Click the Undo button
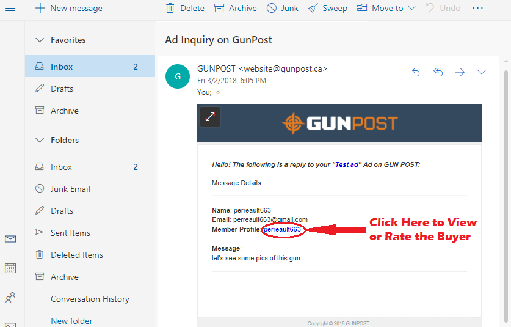Screen dimensions: 511x327 (443, 8)
